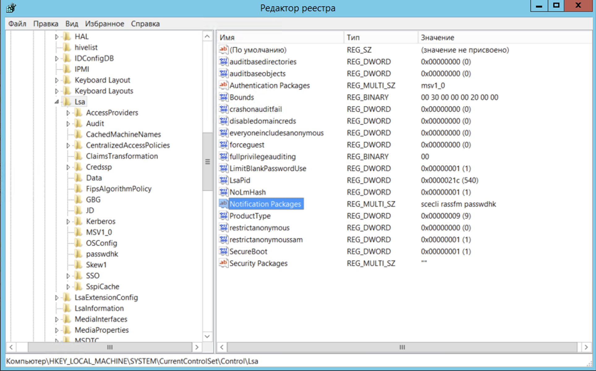Image resolution: width=596 pixels, height=371 pixels.
Task: Open the Избранное menu
Action: [x=104, y=24]
